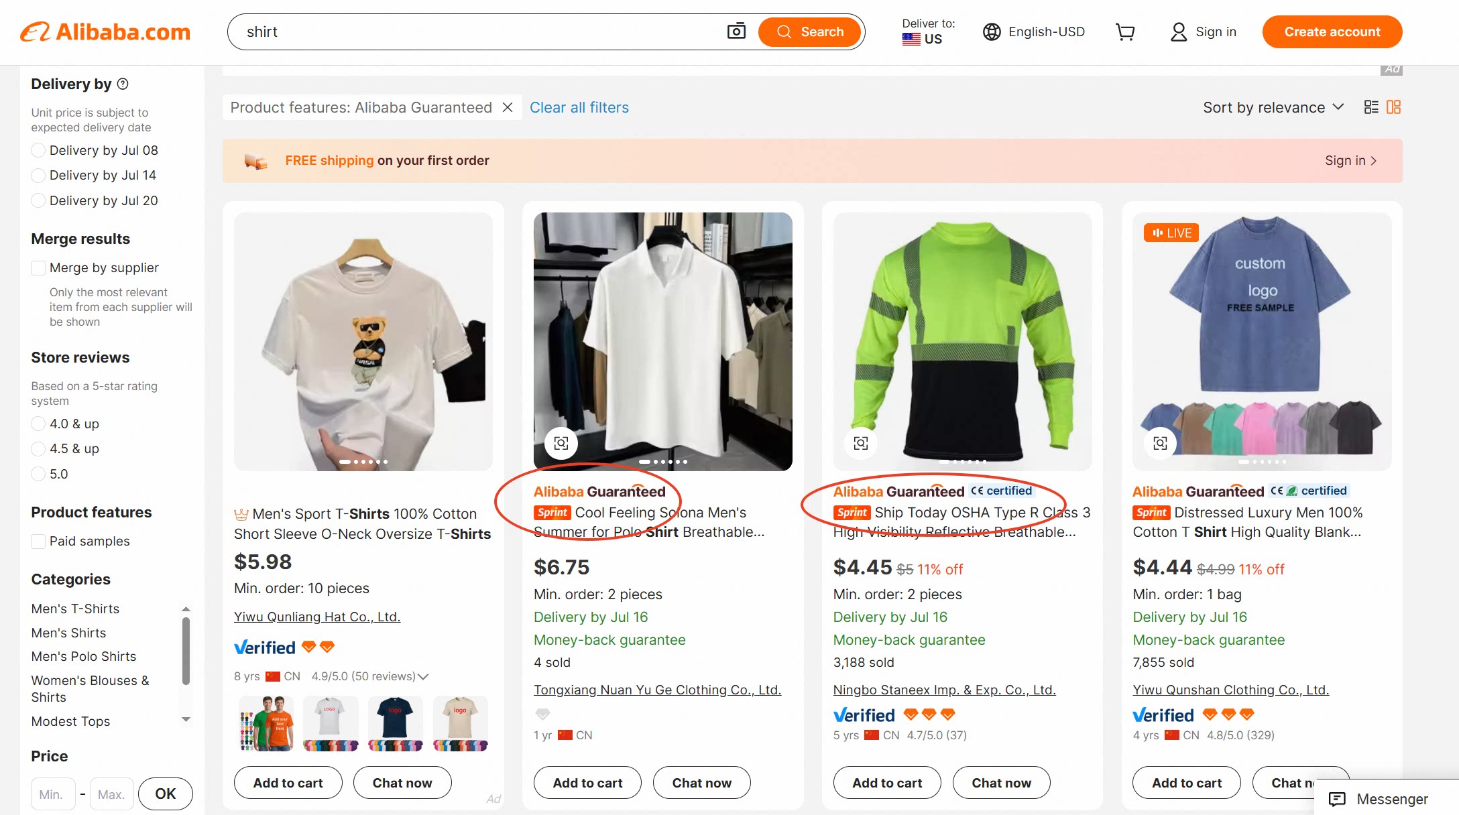This screenshot has width=1459, height=815.
Task: Select the Men's Polo Shirts category
Action: pos(84,656)
